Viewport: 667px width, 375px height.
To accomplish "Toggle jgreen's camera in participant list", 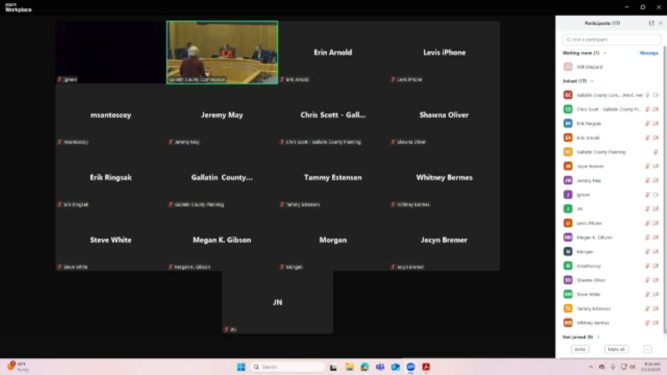I will pyautogui.click(x=656, y=194).
